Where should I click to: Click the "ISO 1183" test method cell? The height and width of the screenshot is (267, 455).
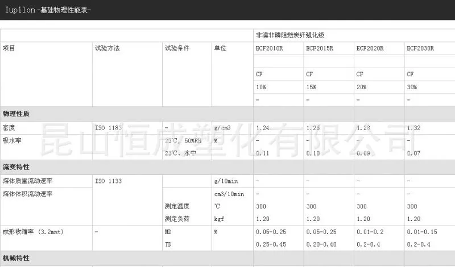[x=108, y=128]
